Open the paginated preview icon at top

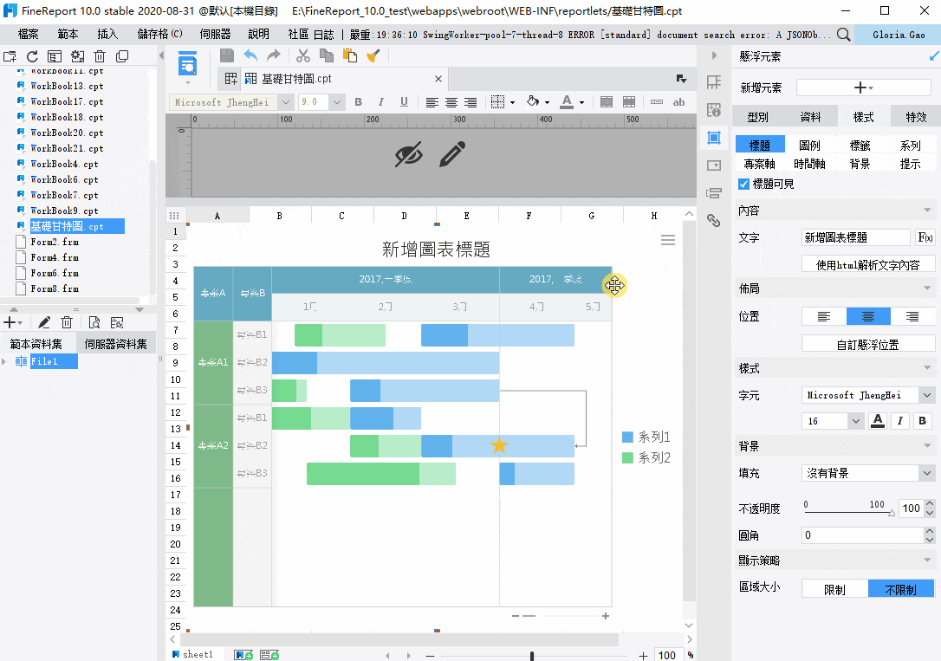pyautogui.click(x=188, y=63)
